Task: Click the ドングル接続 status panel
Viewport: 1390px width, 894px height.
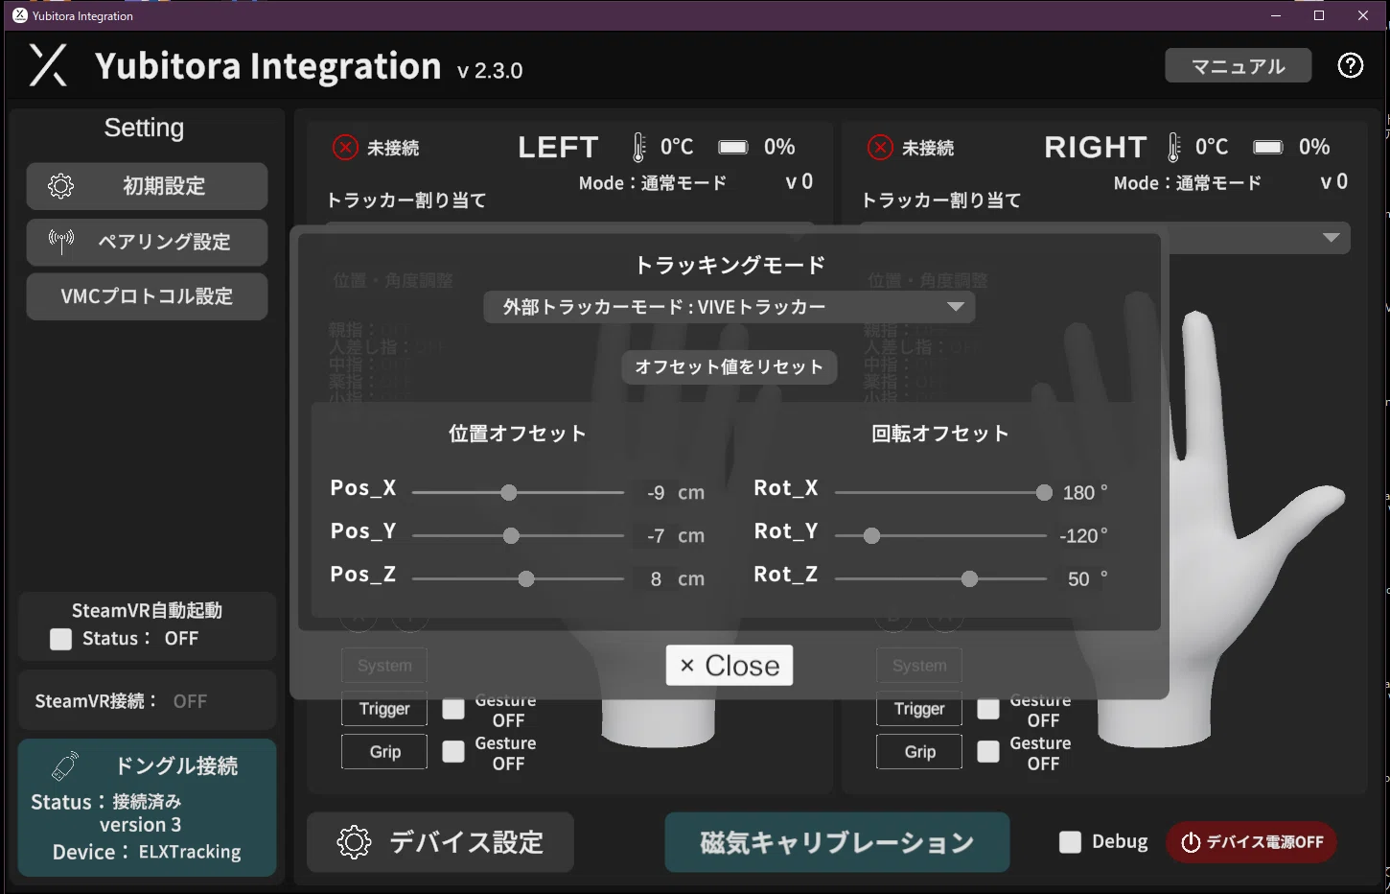Action: coord(147,808)
